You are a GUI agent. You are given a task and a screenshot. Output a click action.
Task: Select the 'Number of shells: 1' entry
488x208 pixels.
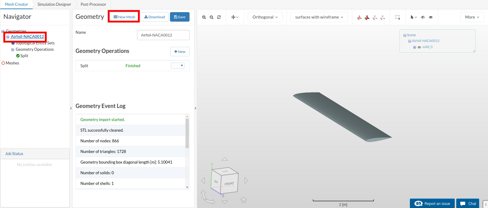[x=131, y=183]
